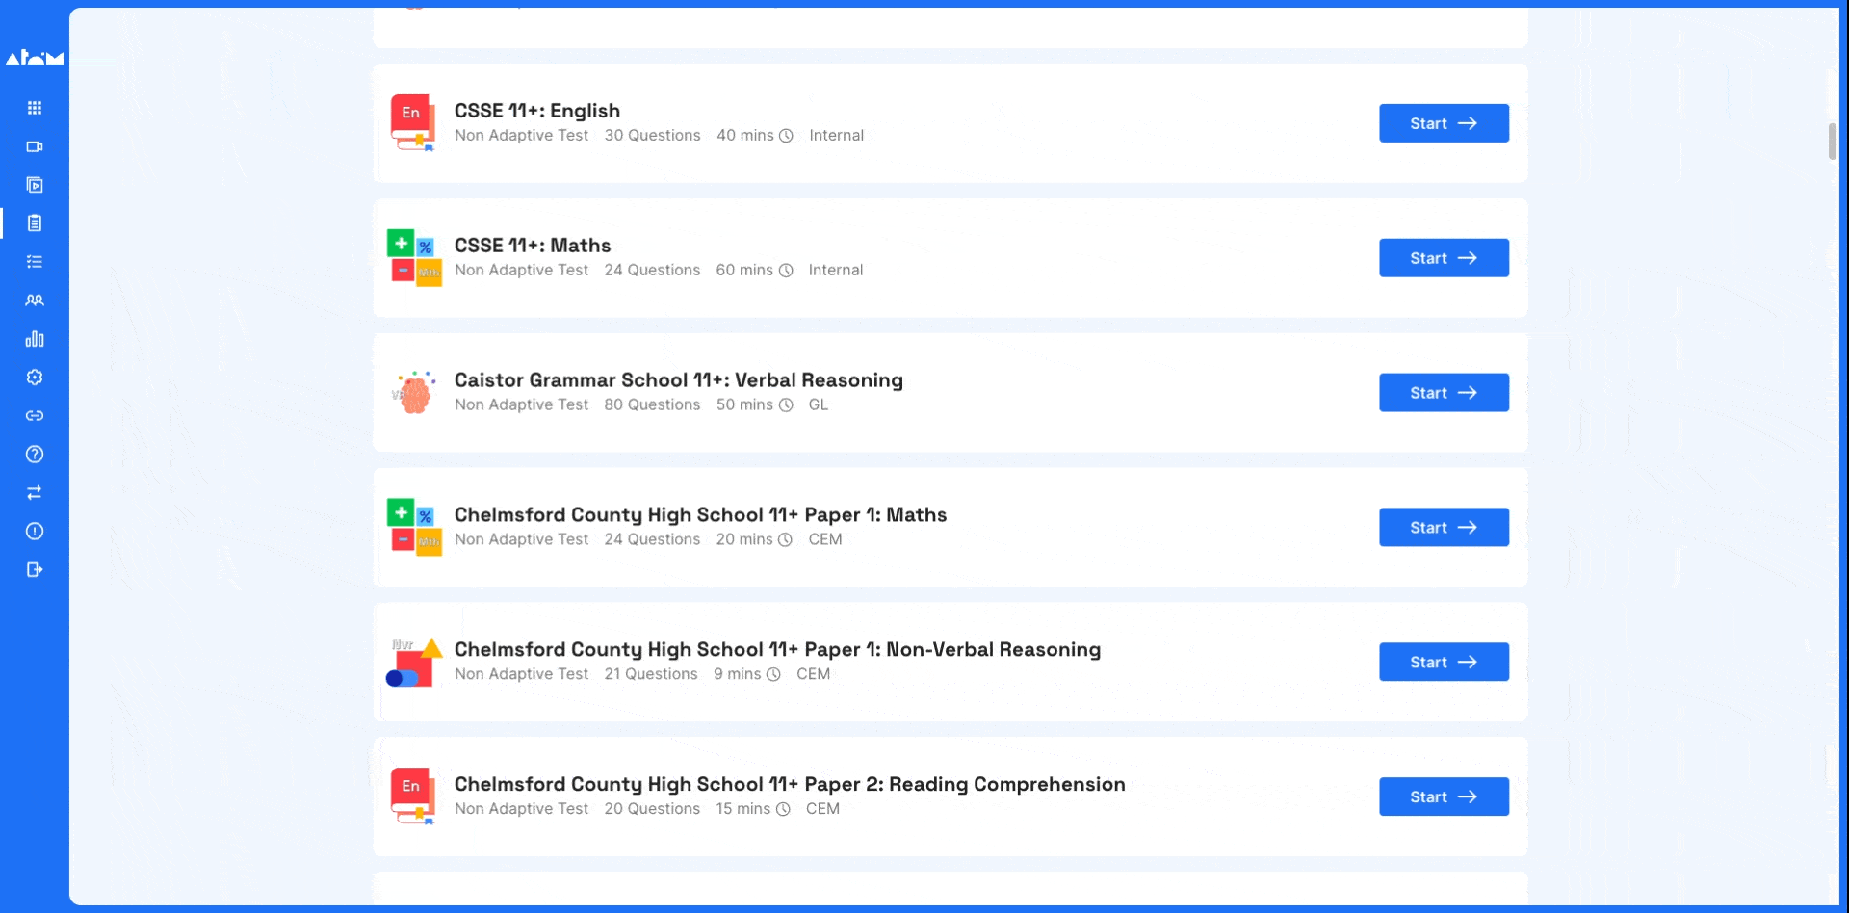Open the checklist icon in sidebar

(x=35, y=262)
